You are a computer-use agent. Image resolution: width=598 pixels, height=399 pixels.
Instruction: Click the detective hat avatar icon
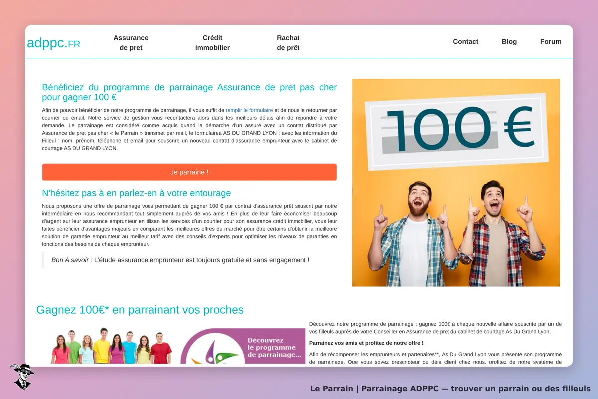coord(22,377)
